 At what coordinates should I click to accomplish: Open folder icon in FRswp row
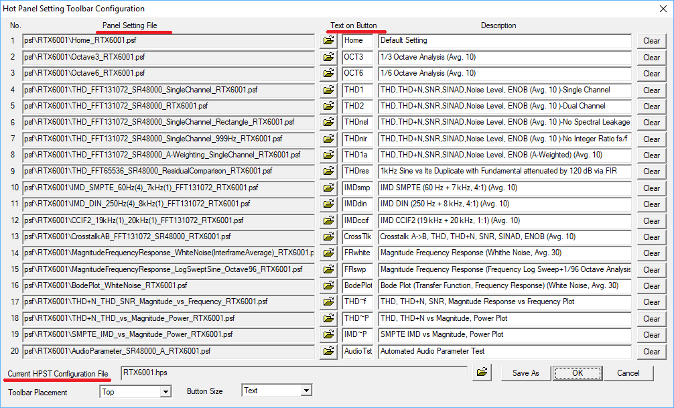(328, 270)
